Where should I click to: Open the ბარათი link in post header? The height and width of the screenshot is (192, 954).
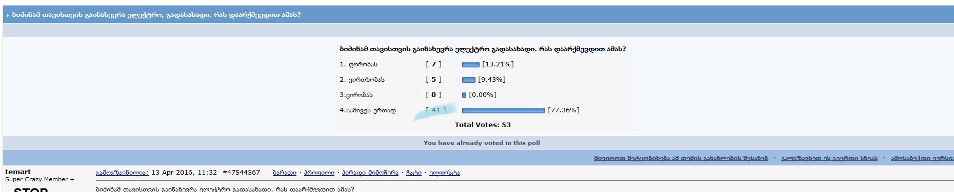pyautogui.click(x=285, y=173)
